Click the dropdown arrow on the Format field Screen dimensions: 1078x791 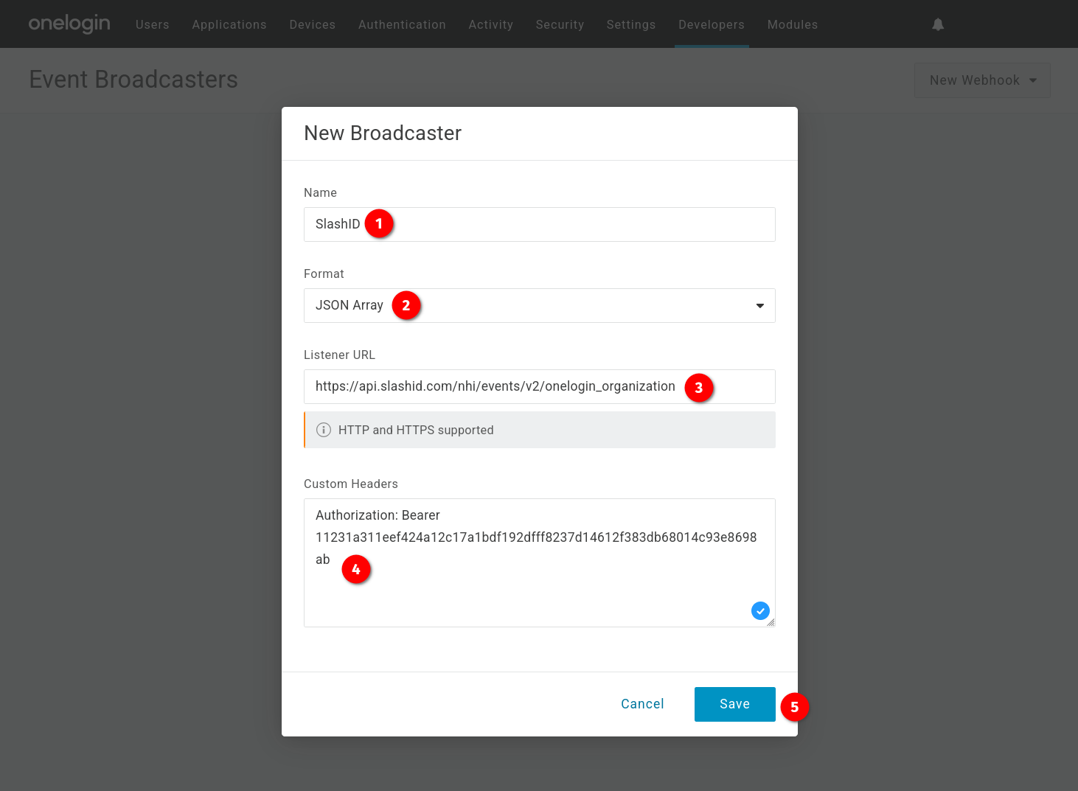click(x=759, y=305)
